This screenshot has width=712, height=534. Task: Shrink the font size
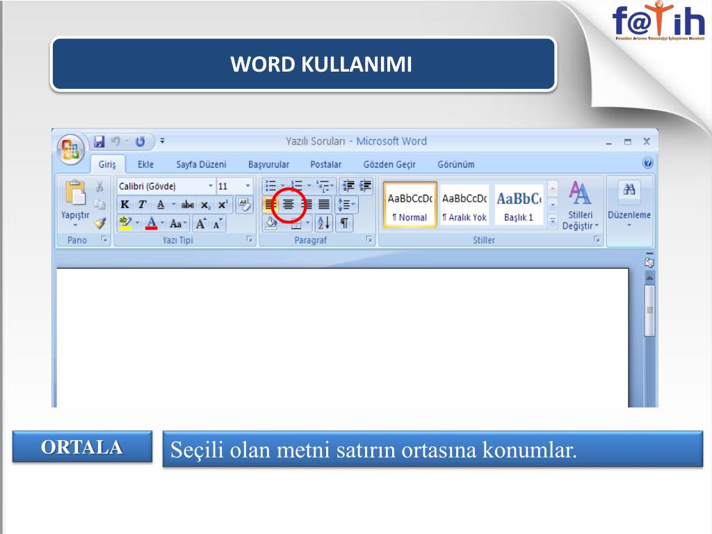coord(218,223)
